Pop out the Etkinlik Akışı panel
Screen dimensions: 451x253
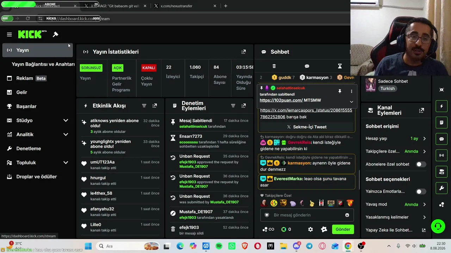[155, 106]
